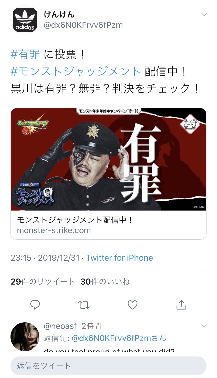Open the #モンストジャッジメント hashtag
Viewport: 217px width, 378px height.
pos(76,71)
